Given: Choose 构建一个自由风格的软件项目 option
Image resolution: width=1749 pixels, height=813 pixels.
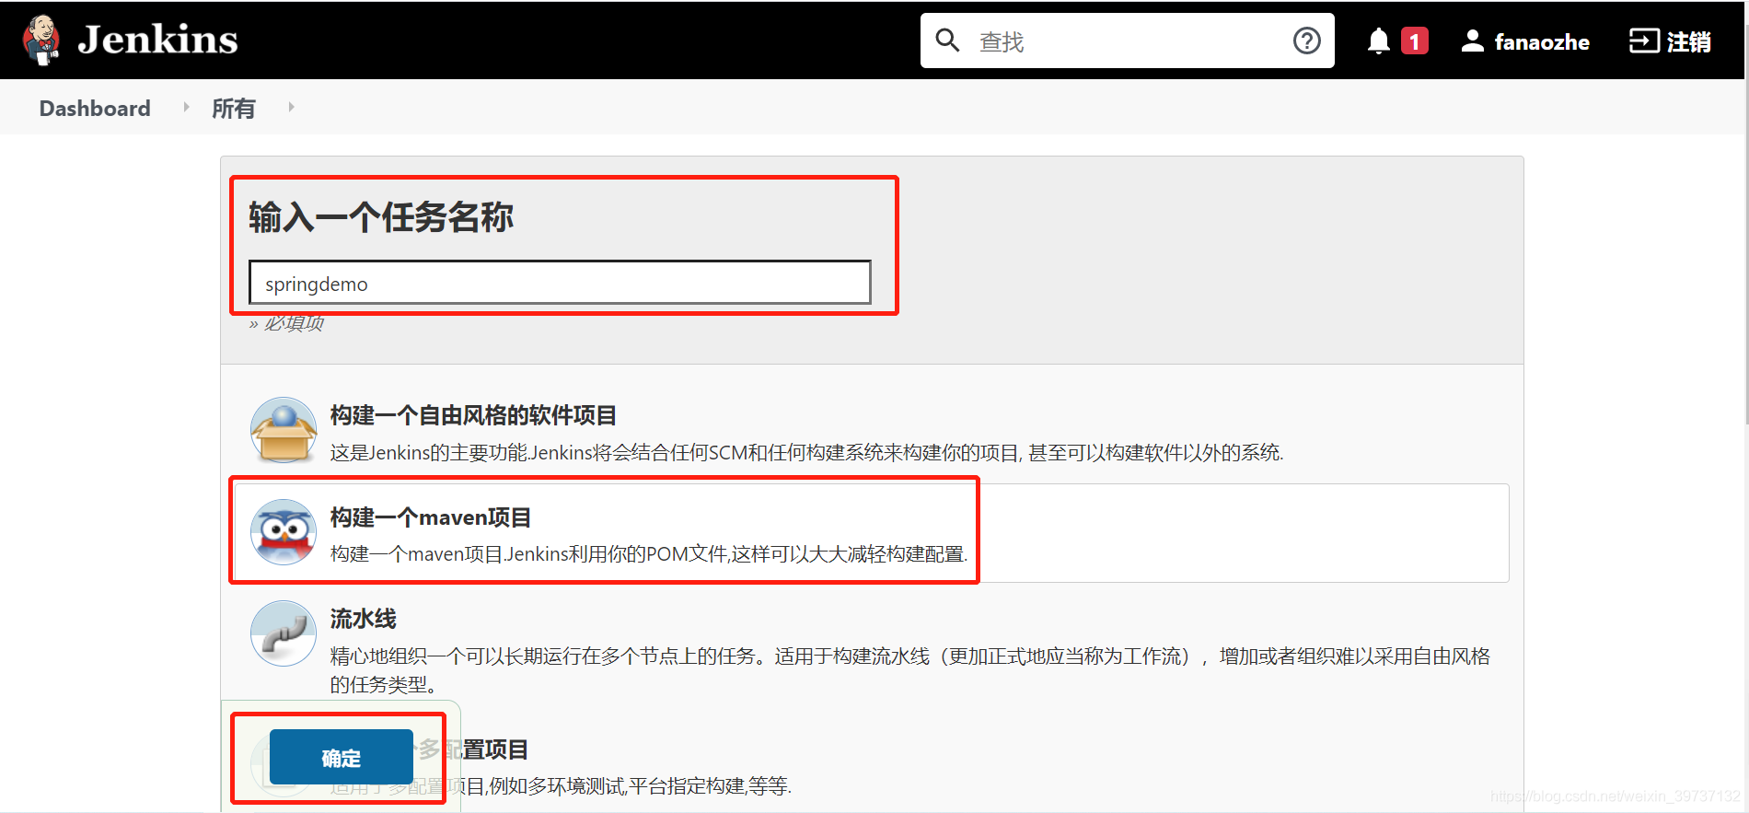Looking at the screenshot, I should (473, 416).
